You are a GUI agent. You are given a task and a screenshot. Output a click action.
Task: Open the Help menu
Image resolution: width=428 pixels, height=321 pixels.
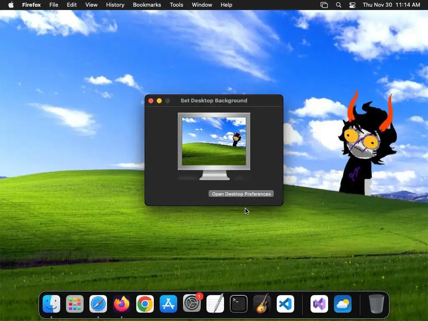tap(226, 5)
